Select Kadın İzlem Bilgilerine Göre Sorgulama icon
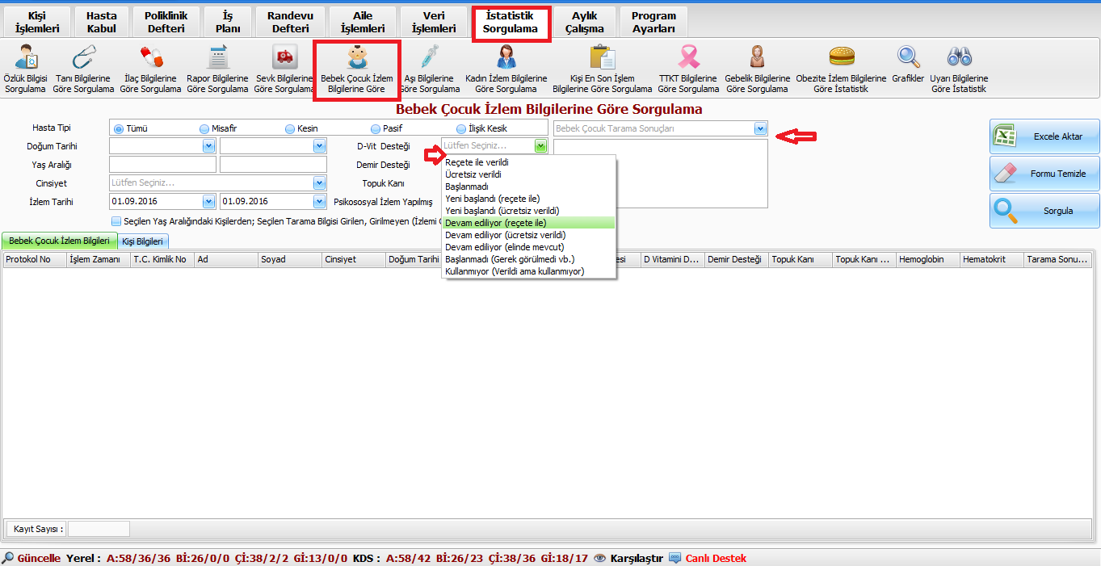The image size is (1101, 566). point(506,58)
